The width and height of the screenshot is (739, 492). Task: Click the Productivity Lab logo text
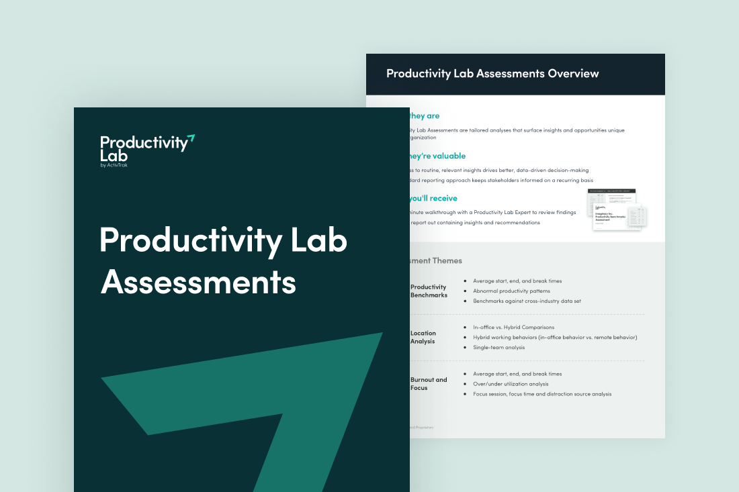(x=144, y=148)
